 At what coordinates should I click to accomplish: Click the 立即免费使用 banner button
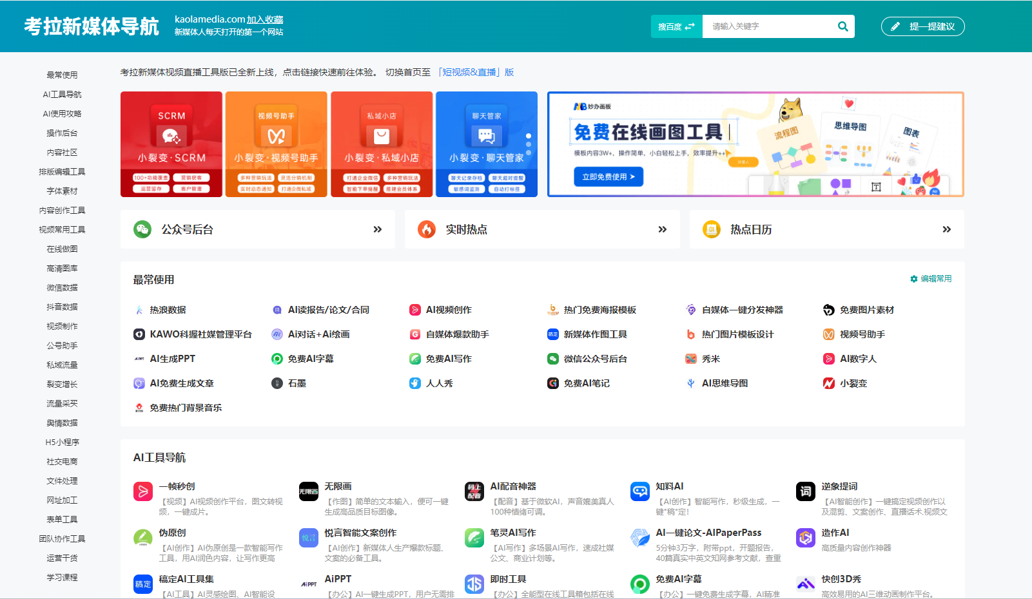click(608, 176)
